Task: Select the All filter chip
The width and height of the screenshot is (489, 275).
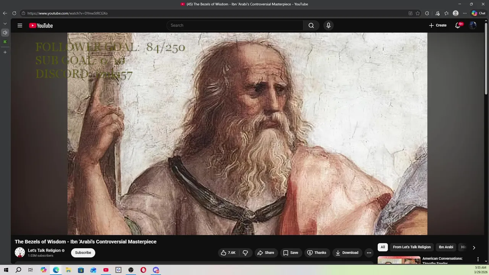Action: click(x=383, y=247)
